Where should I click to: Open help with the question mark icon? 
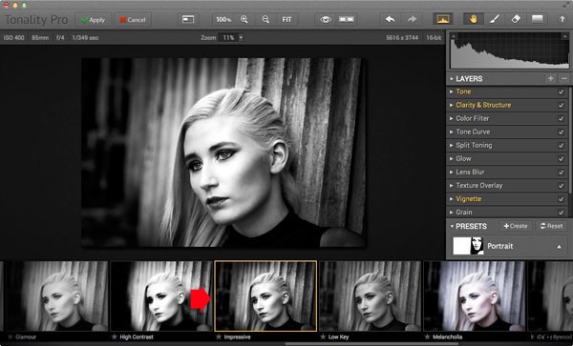(x=562, y=20)
